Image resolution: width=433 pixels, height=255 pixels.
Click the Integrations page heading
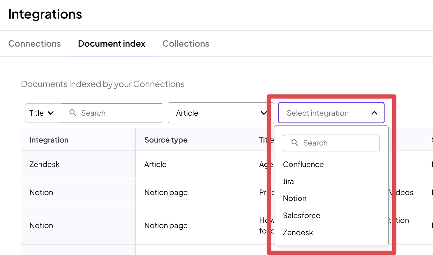45,14
